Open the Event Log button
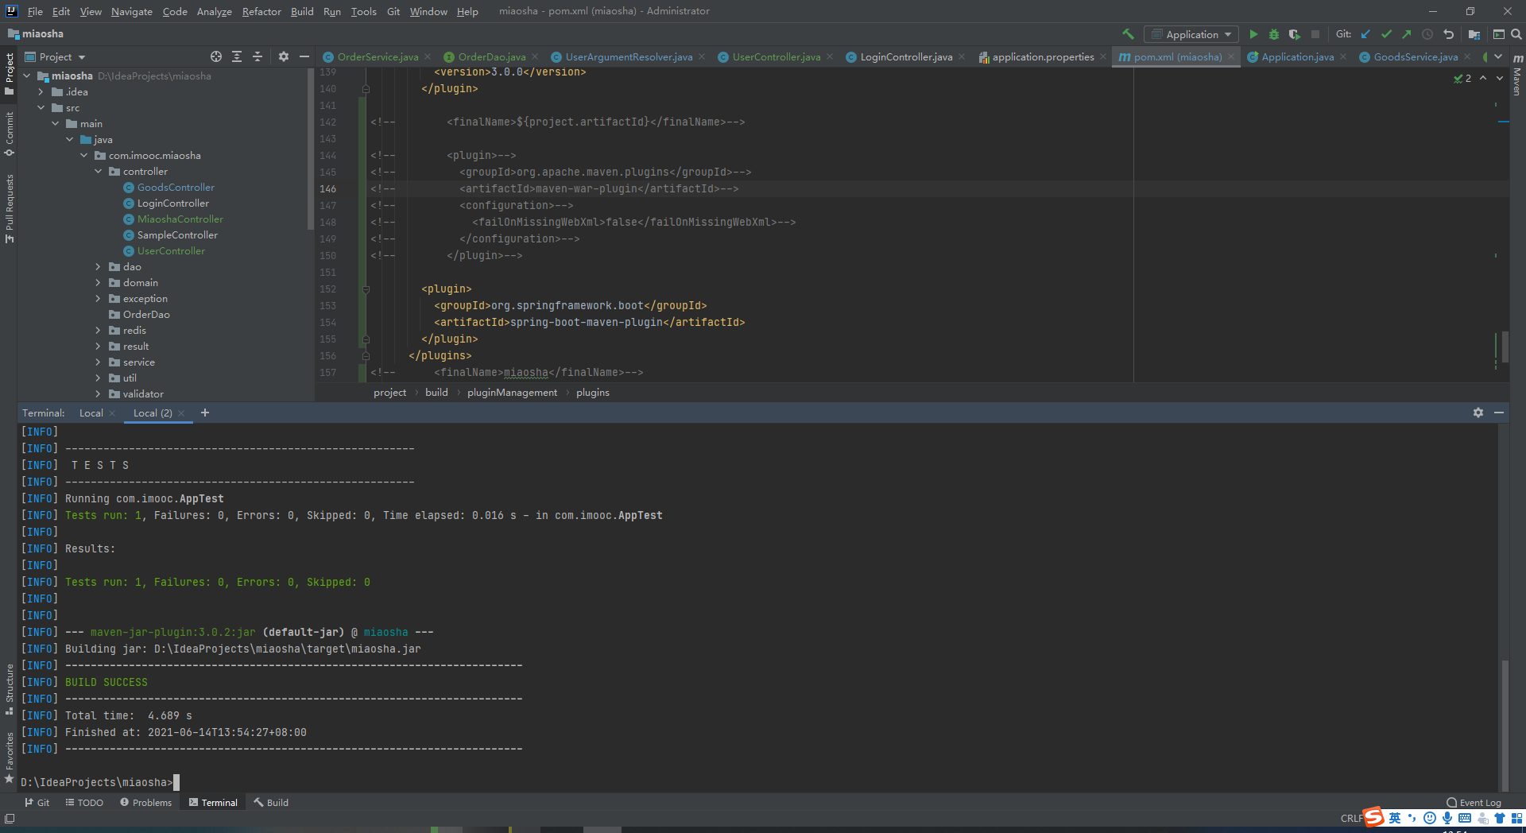 click(x=1474, y=802)
